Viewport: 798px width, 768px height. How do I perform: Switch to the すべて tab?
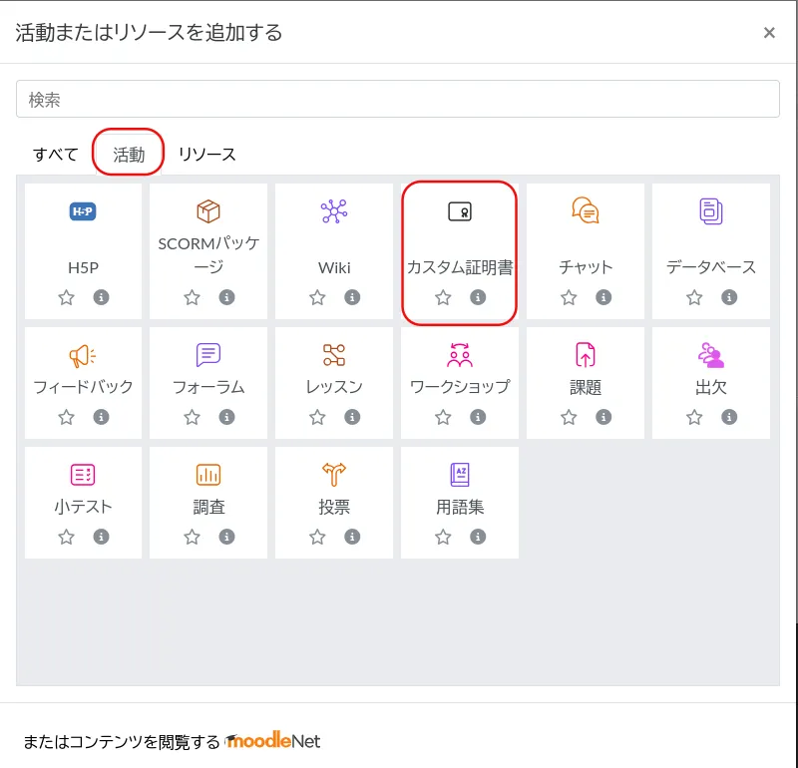[55, 154]
